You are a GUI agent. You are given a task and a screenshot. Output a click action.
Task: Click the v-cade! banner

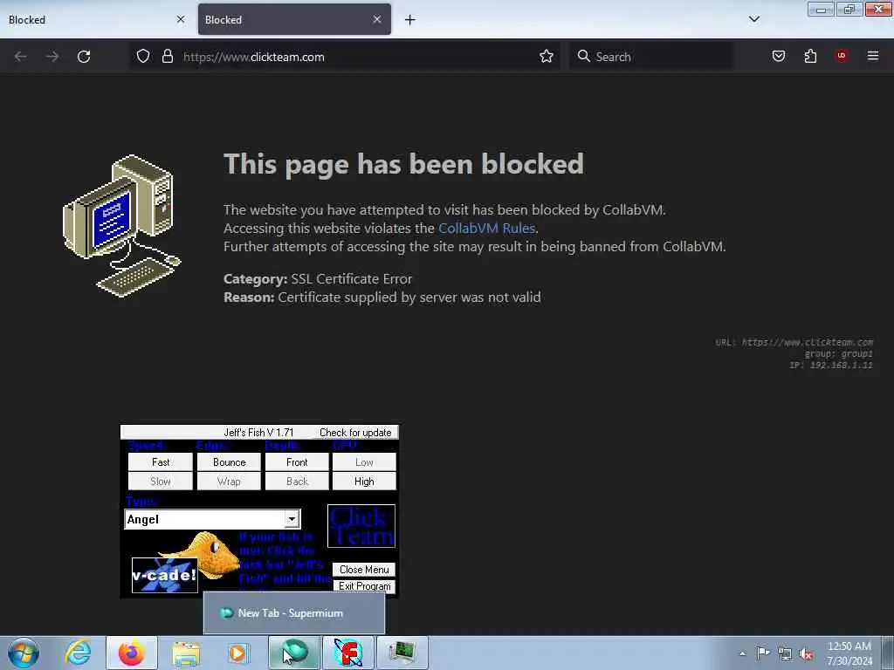click(165, 575)
